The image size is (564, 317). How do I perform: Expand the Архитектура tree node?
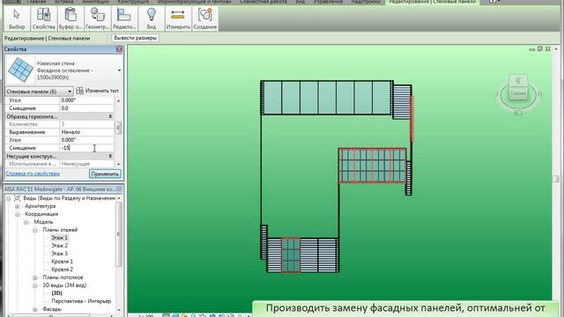click(18, 206)
